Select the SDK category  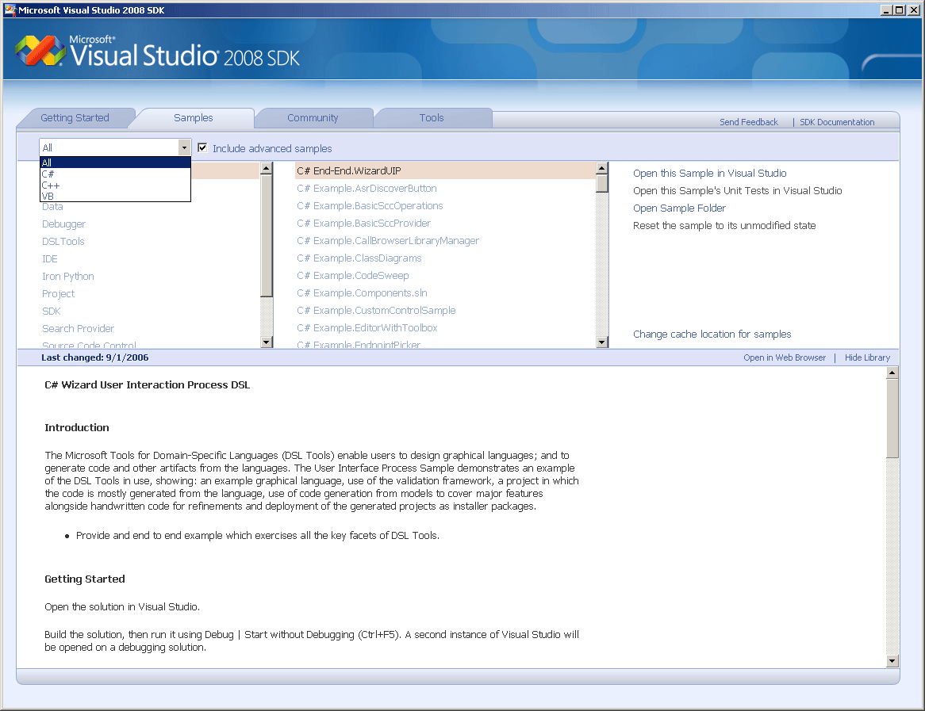(52, 312)
